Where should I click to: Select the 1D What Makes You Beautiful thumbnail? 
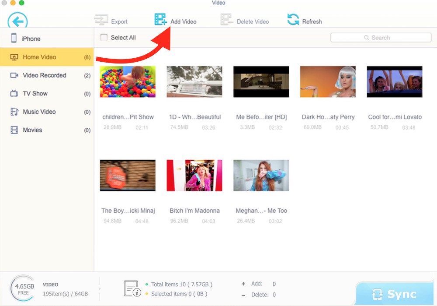(x=194, y=82)
